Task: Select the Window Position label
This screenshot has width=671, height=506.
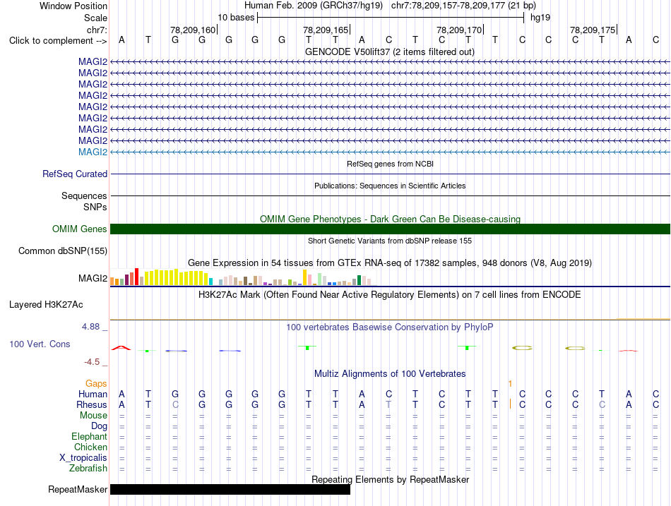Action: tap(73, 6)
